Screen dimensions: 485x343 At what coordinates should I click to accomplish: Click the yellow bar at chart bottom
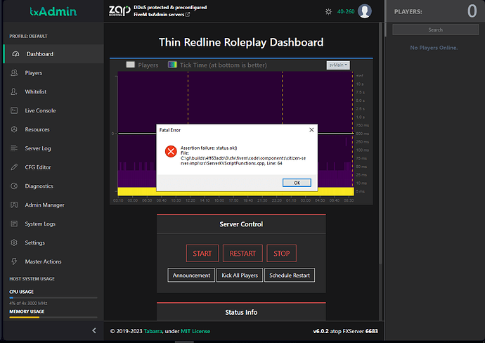[x=232, y=191]
